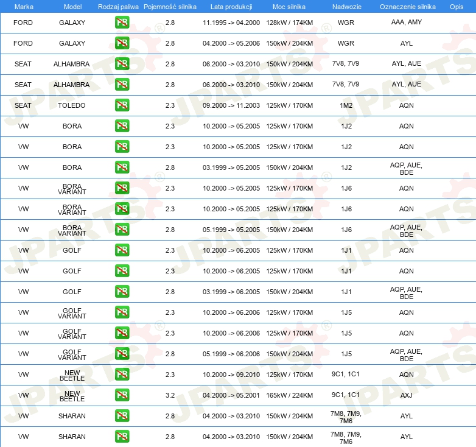Viewport: 476px width, 447px height.
Task: Select GALAXY model cell in 150kW AYL row
Action: (72, 43)
